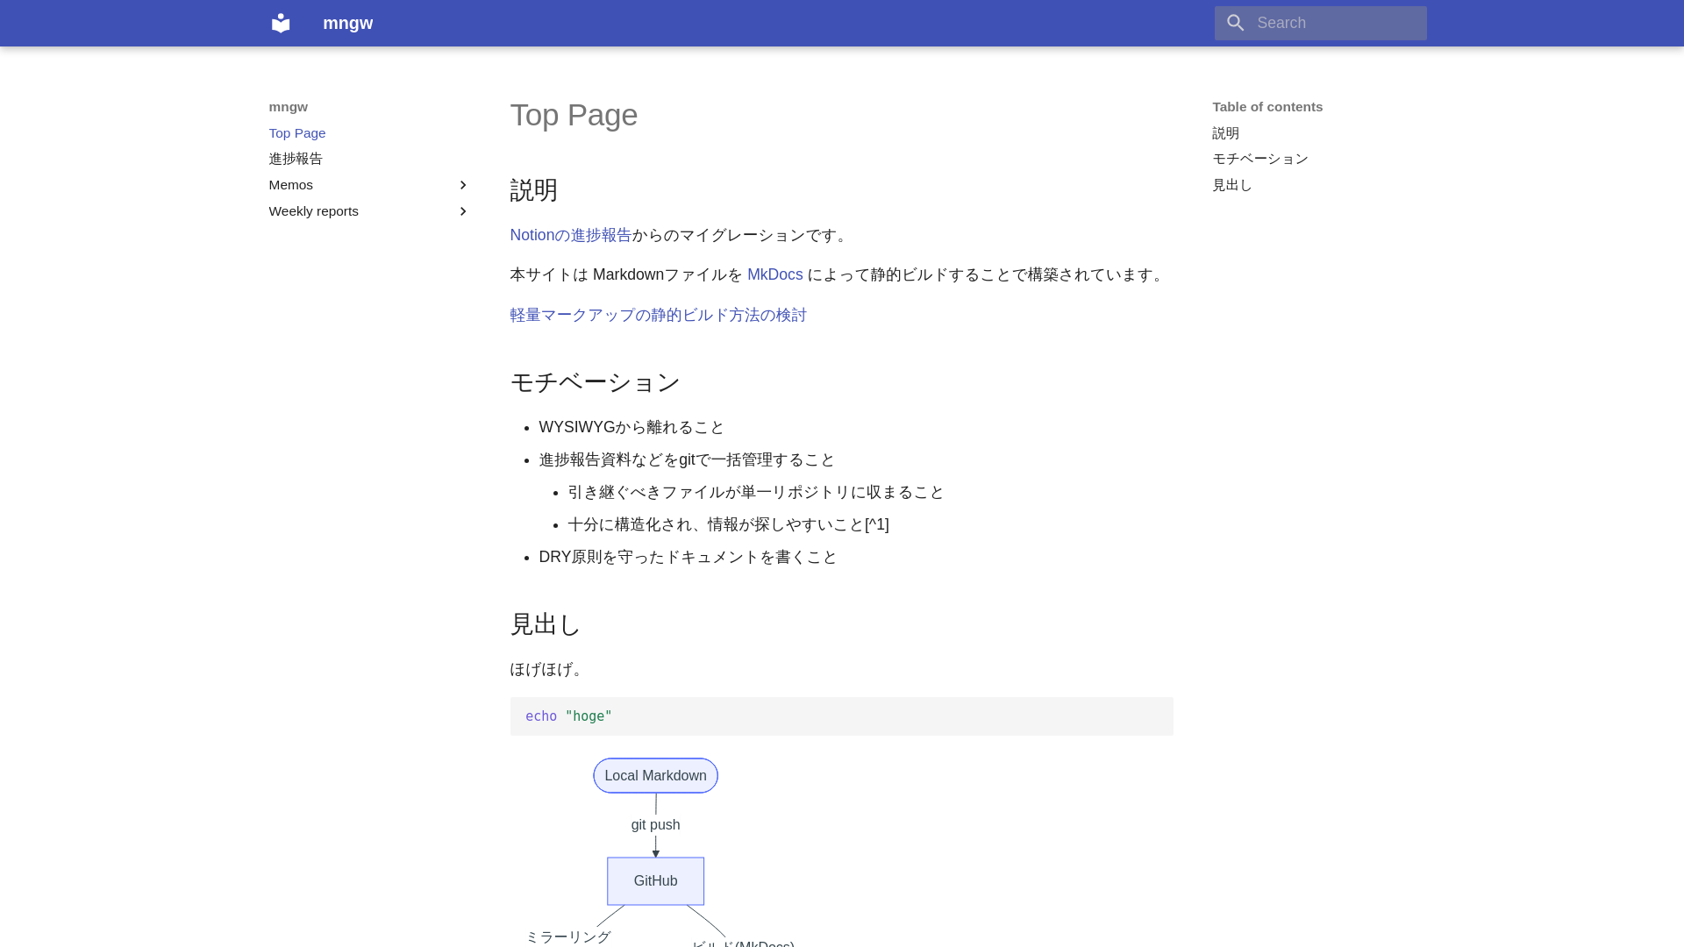Click the ほげほげ。 paragraph
Image resolution: width=1684 pixels, height=947 pixels.
point(549,669)
